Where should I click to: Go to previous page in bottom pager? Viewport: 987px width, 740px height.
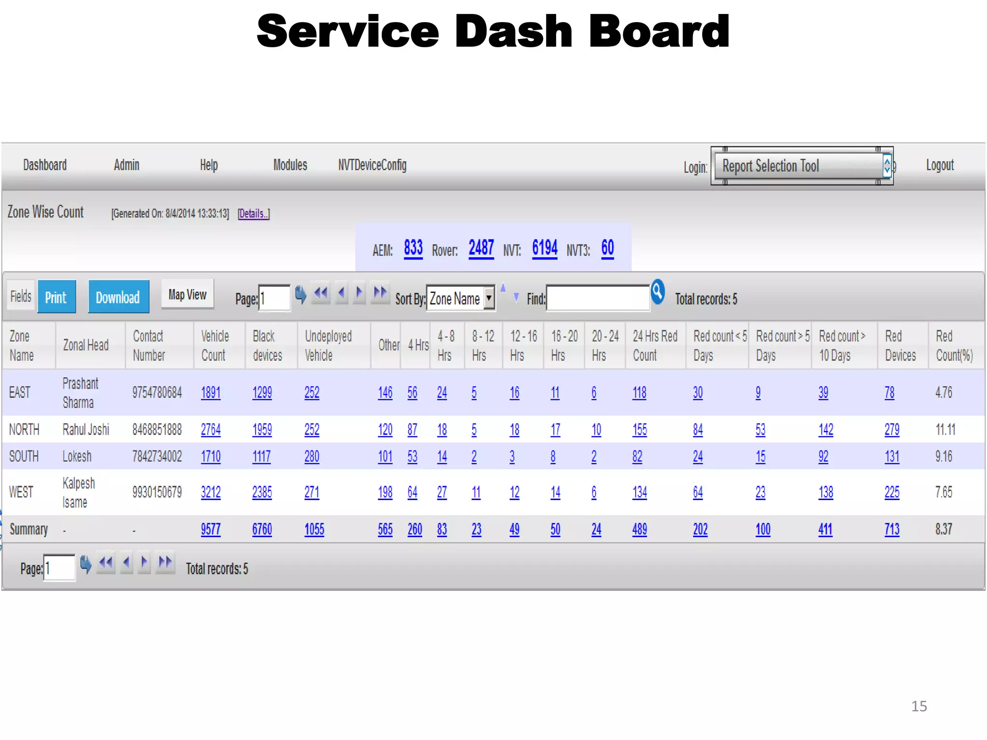(x=127, y=562)
